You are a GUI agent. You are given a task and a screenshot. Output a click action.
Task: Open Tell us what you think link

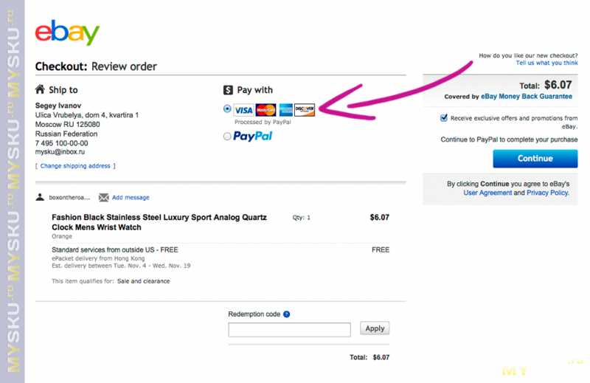click(546, 63)
